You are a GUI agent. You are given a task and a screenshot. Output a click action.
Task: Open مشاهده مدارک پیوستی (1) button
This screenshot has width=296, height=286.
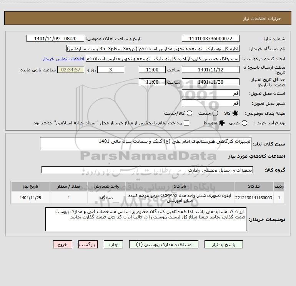point(164,245)
